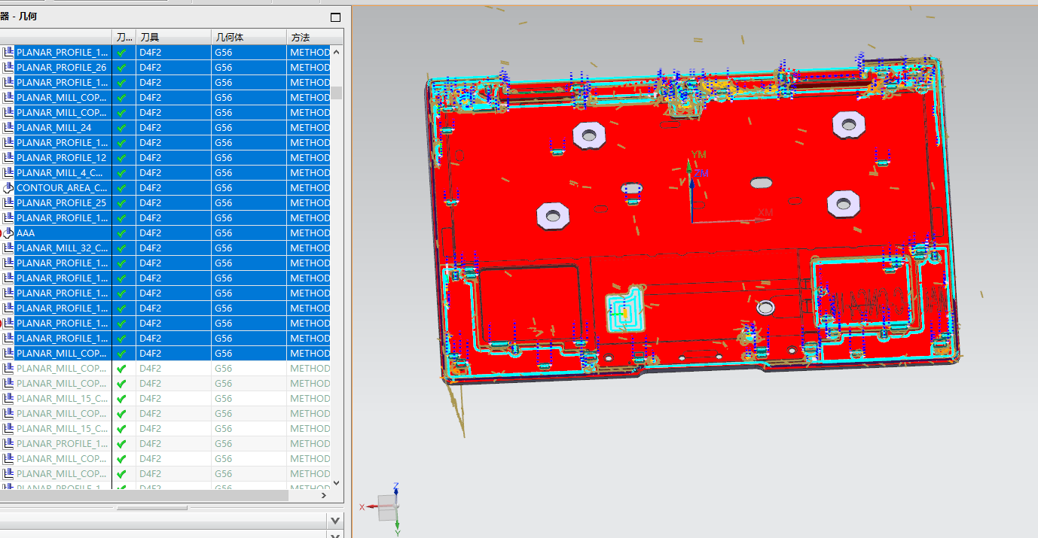Click the CONTOUR_AREA_C operation icon
The height and width of the screenshot is (538, 1038).
click(x=8, y=188)
